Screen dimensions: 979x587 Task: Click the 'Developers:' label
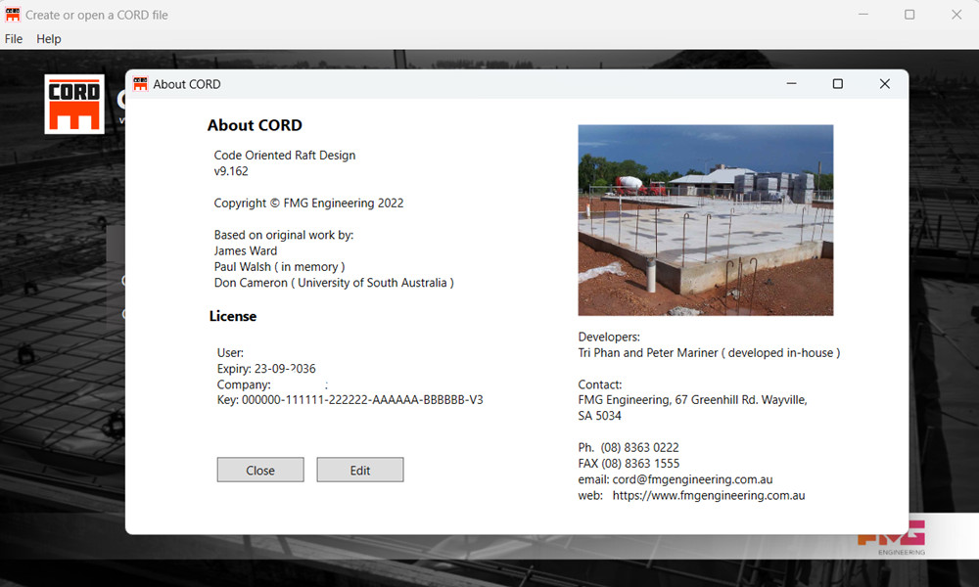[x=609, y=337]
